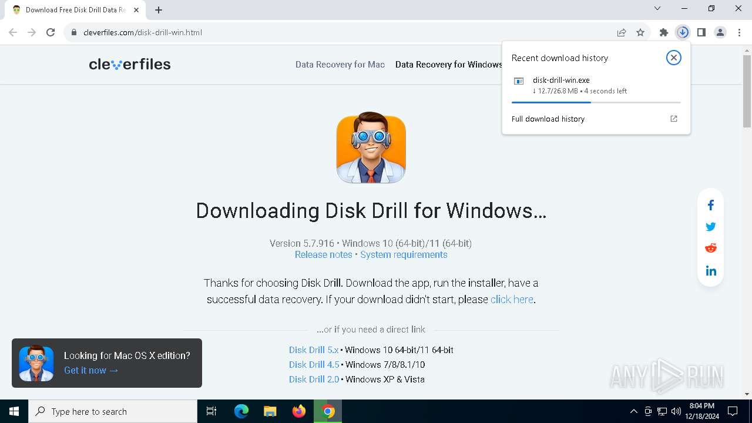
Task: Reload the current page
Action: (x=51, y=32)
